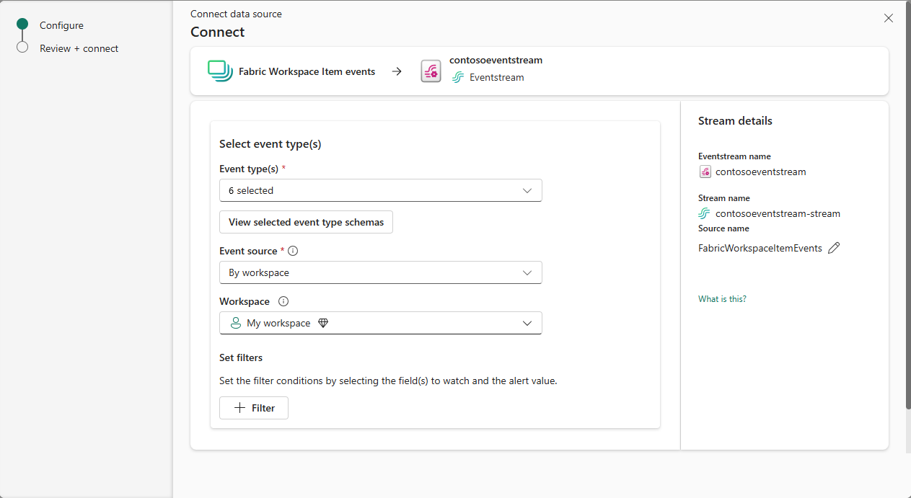Close the Connect data source pane
911x498 pixels.
point(888,18)
